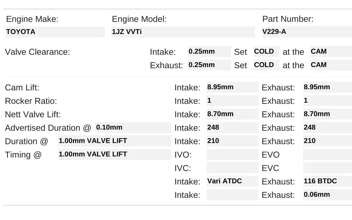Select the Engine Model field
This screenshot has height=220, width=352.
pyautogui.click(x=183, y=32)
